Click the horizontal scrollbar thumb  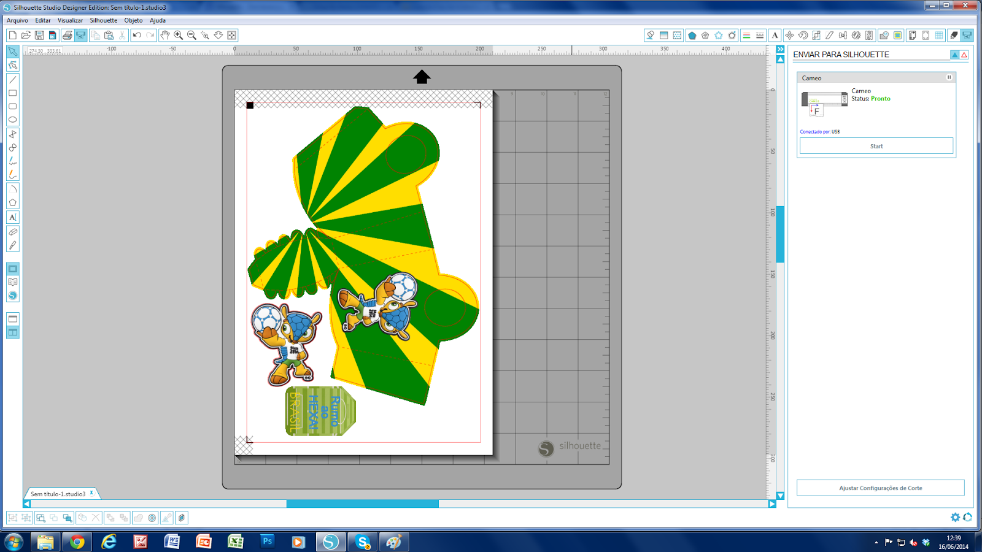point(362,504)
